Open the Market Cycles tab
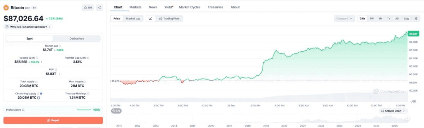This screenshot has height=128, width=424. [189, 7]
